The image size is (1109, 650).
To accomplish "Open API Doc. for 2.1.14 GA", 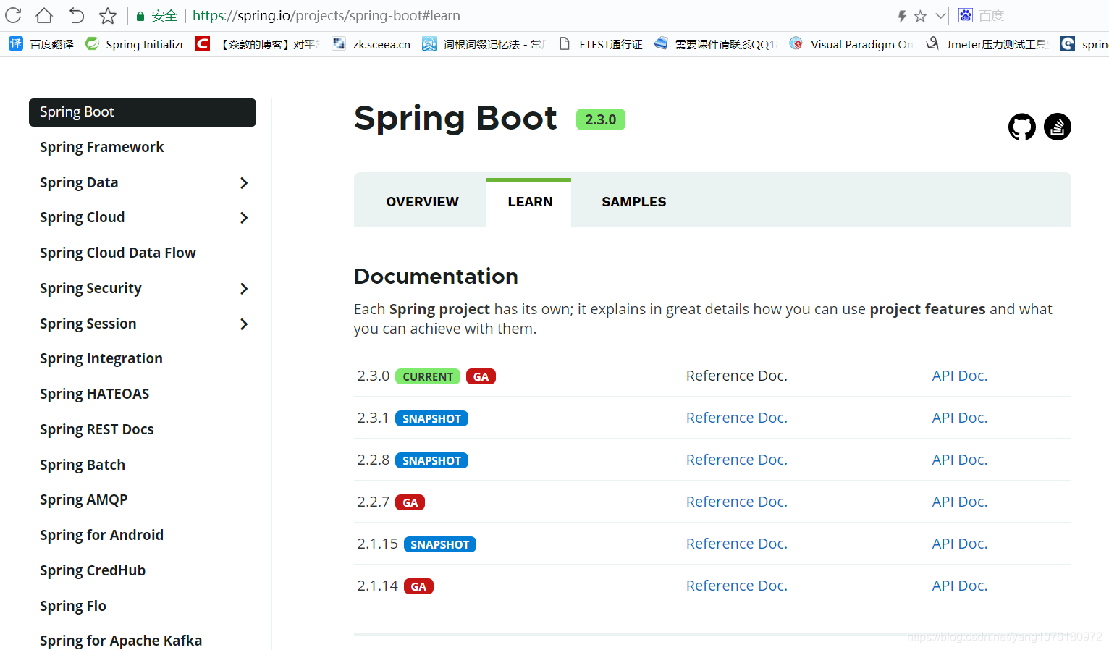I will click(x=960, y=586).
